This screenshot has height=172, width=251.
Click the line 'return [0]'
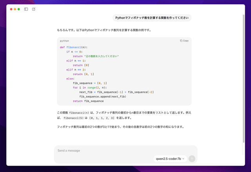(81, 65)
